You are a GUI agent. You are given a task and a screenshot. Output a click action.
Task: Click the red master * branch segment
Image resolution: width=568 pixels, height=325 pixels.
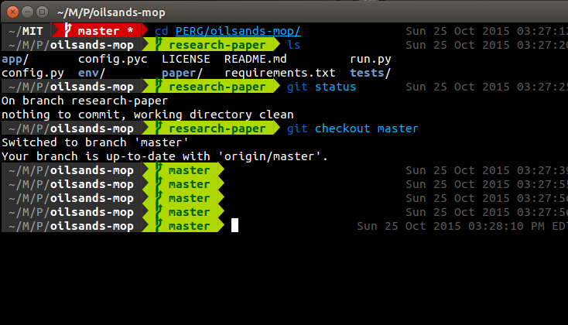[x=99, y=31]
